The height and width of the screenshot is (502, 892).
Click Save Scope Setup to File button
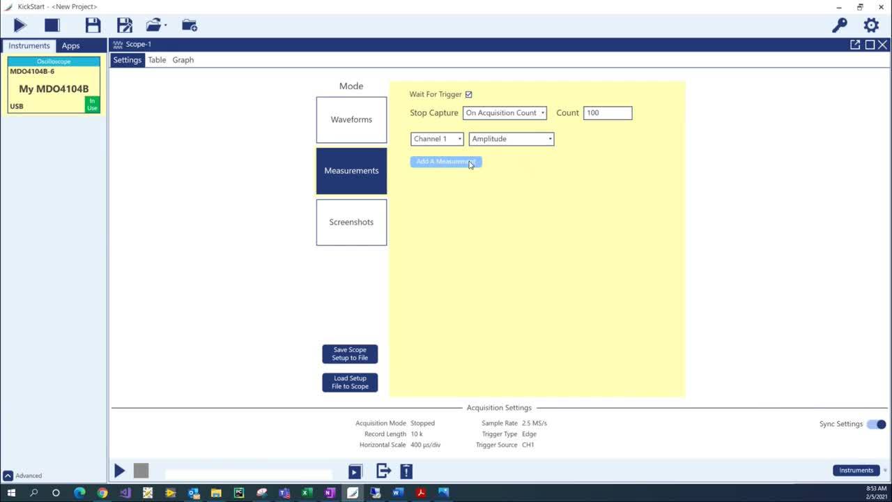[x=350, y=354]
